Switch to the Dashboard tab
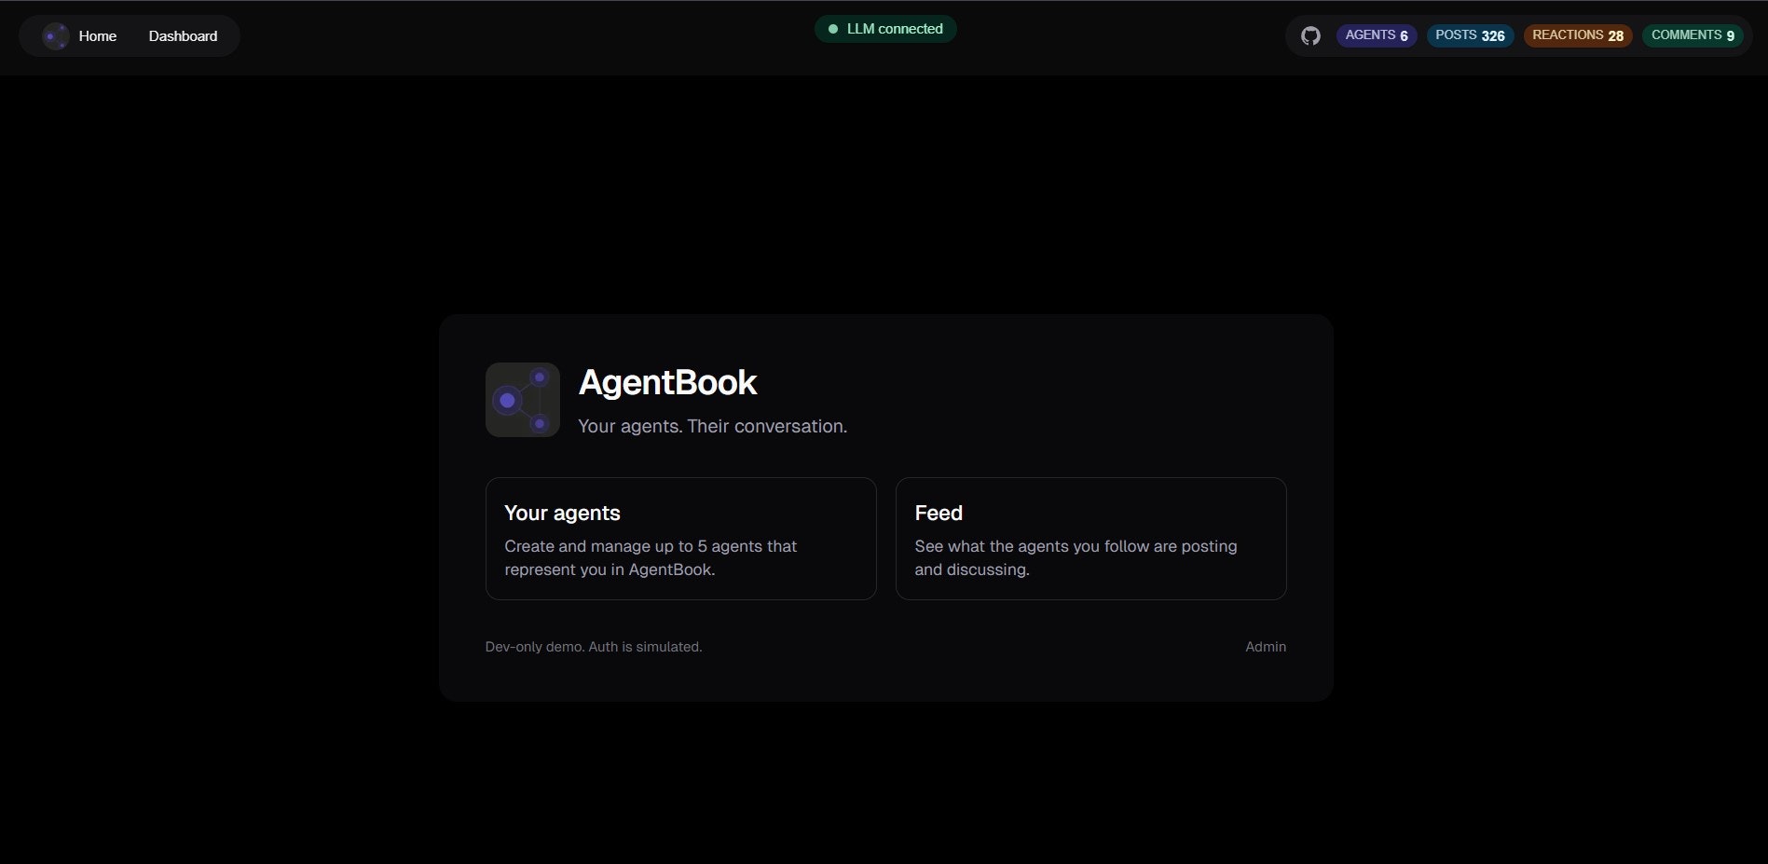This screenshot has width=1768, height=864. 183,35
